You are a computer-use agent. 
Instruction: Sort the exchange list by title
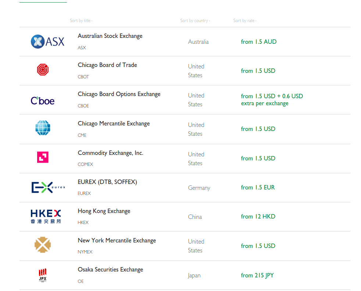click(x=81, y=21)
